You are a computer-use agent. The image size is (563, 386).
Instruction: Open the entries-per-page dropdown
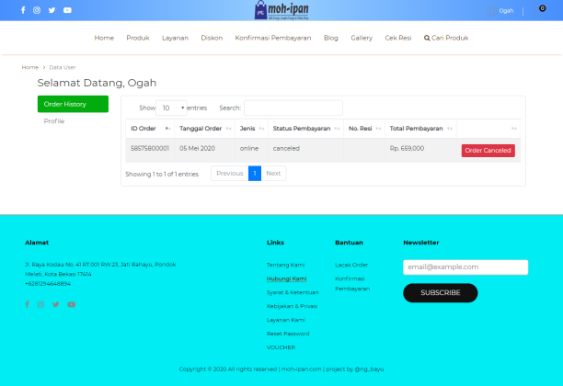point(171,108)
